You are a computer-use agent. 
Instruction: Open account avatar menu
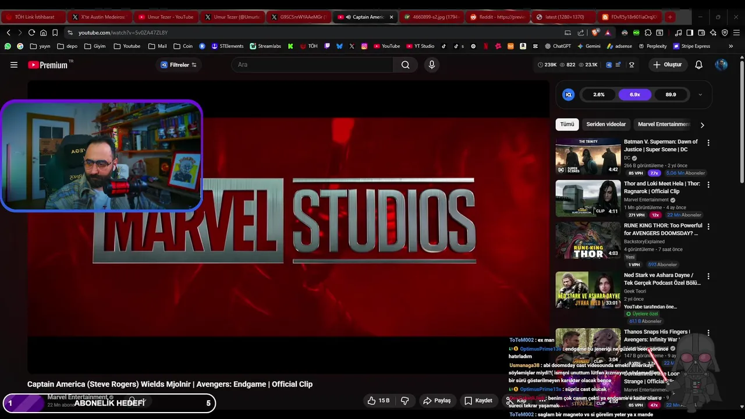point(721,65)
